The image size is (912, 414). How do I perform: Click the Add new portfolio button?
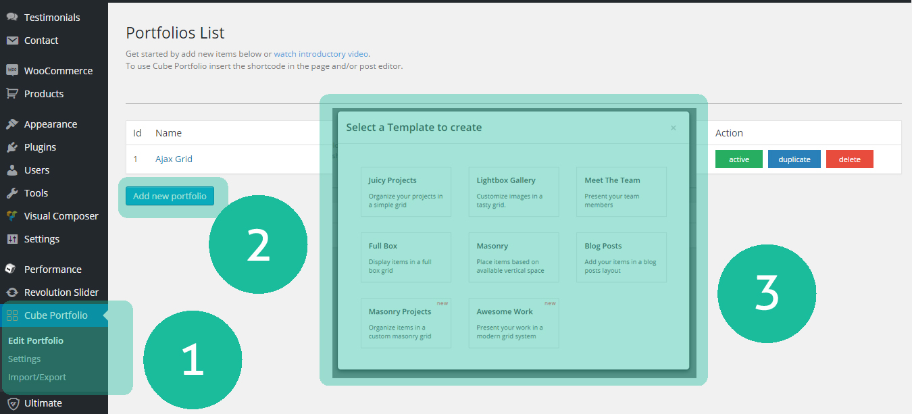tap(170, 196)
